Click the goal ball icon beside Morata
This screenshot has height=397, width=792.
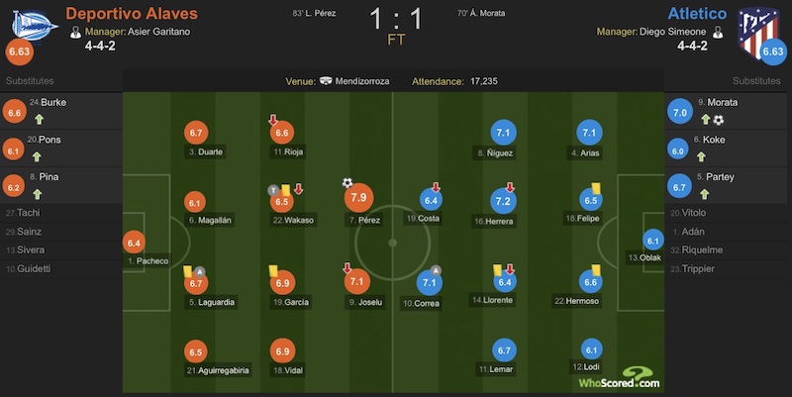click(x=719, y=120)
